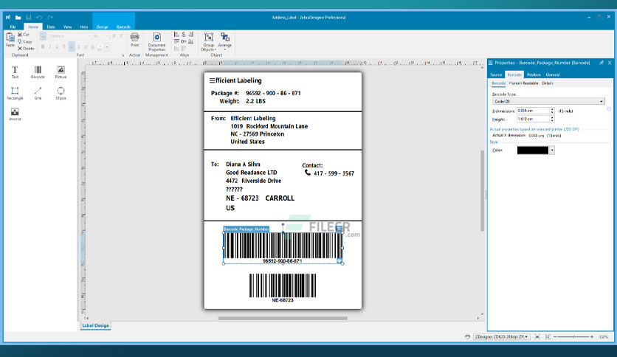Click the align left icon in the Align group
The image size is (617, 357).
(x=176, y=35)
